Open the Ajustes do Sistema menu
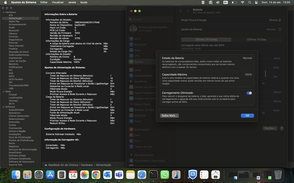Image resolution: width=294 pixels, height=183 pixels. click(x=23, y=2)
